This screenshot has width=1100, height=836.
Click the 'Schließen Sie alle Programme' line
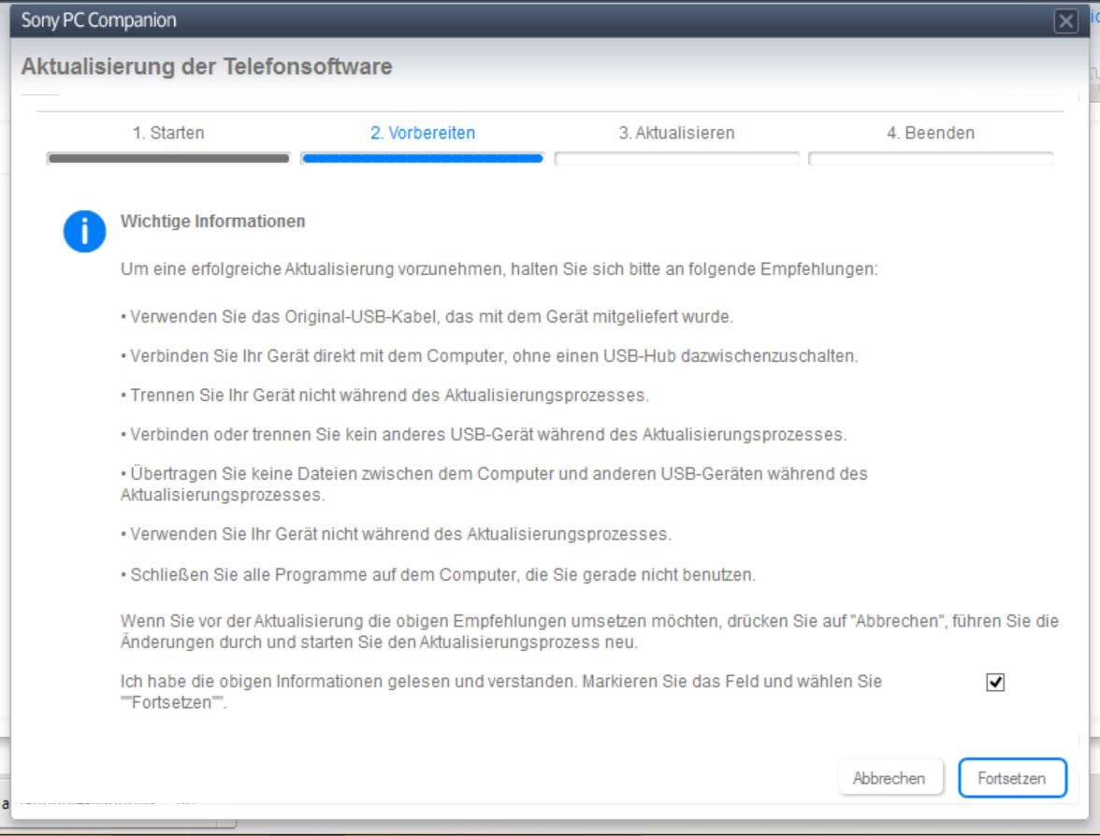click(439, 575)
